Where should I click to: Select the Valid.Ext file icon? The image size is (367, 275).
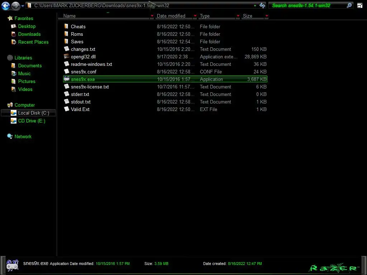pyautogui.click(x=67, y=109)
